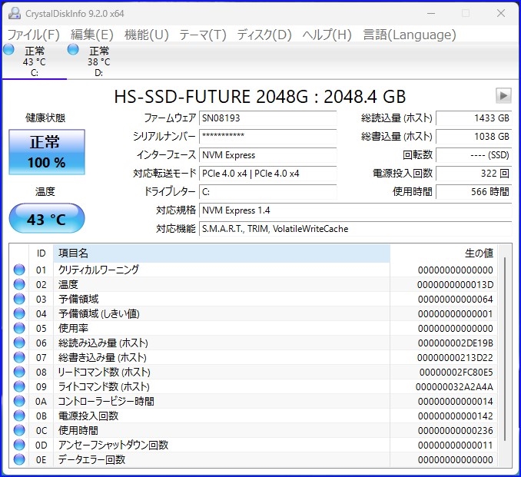Open the 機能(U) menu
521x477 pixels.
146,35
